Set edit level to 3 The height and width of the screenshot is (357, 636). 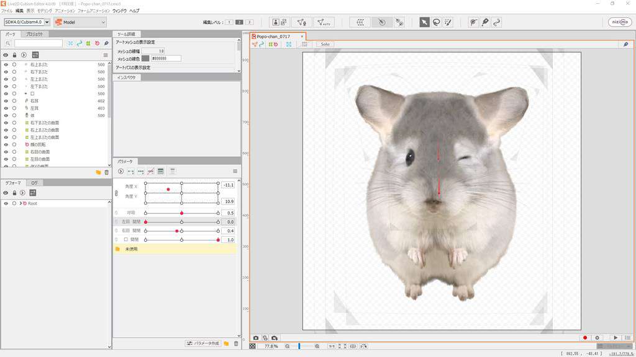(x=250, y=22)
